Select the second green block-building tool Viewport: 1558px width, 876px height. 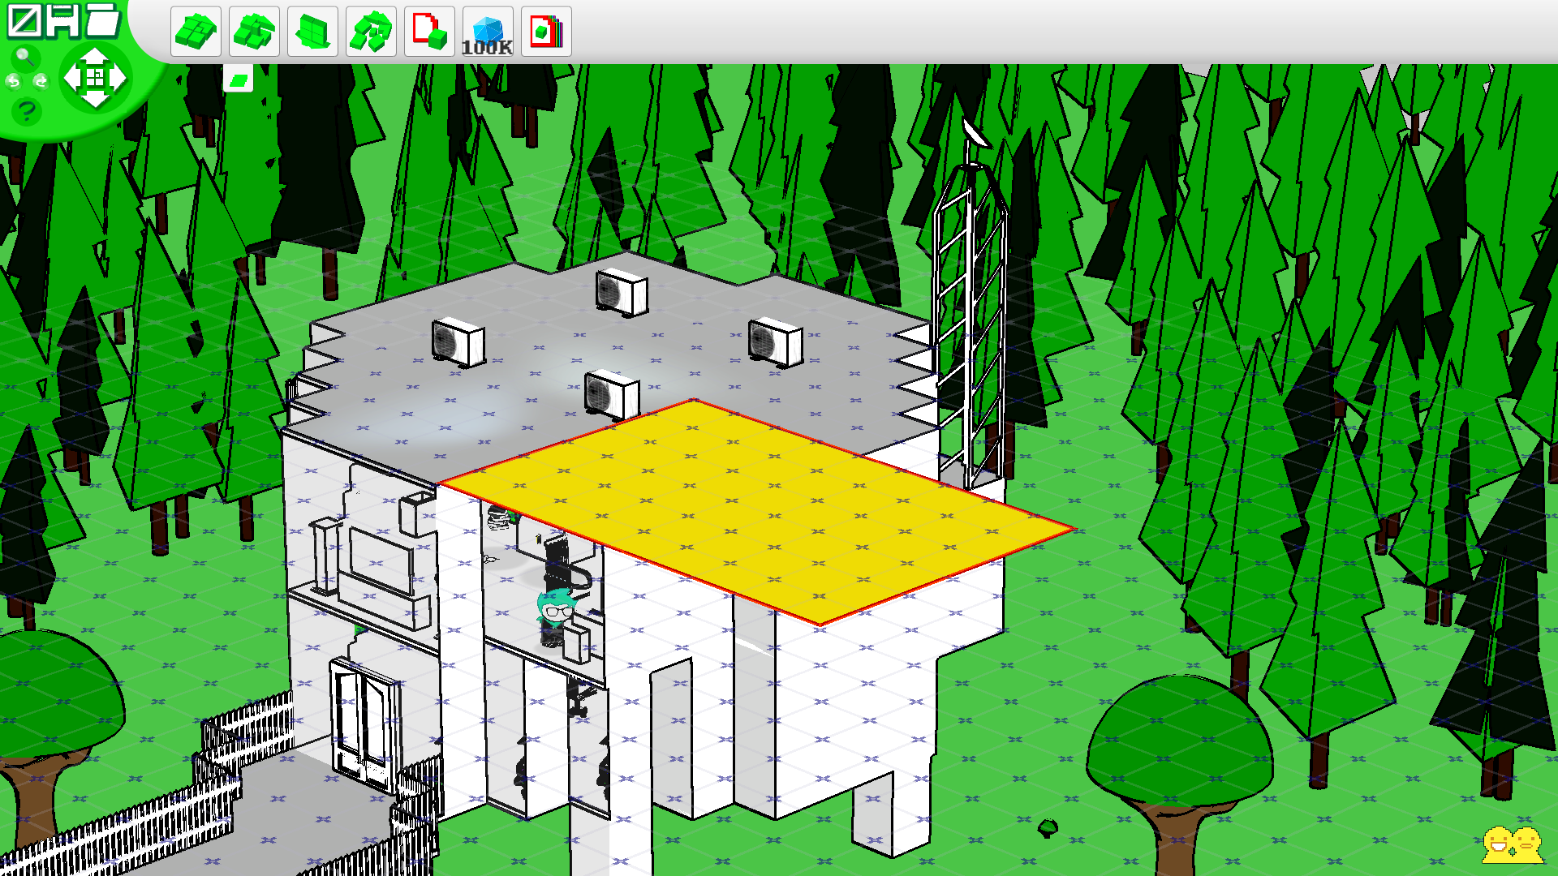pos(254,32)
